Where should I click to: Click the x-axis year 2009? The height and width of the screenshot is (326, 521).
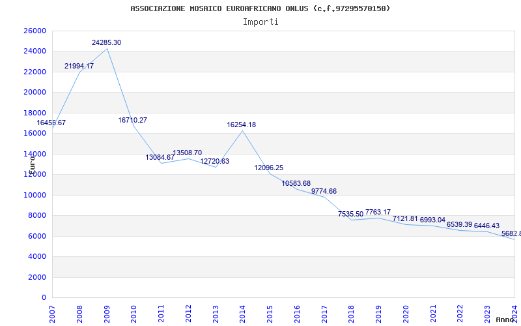click(107, 314)
